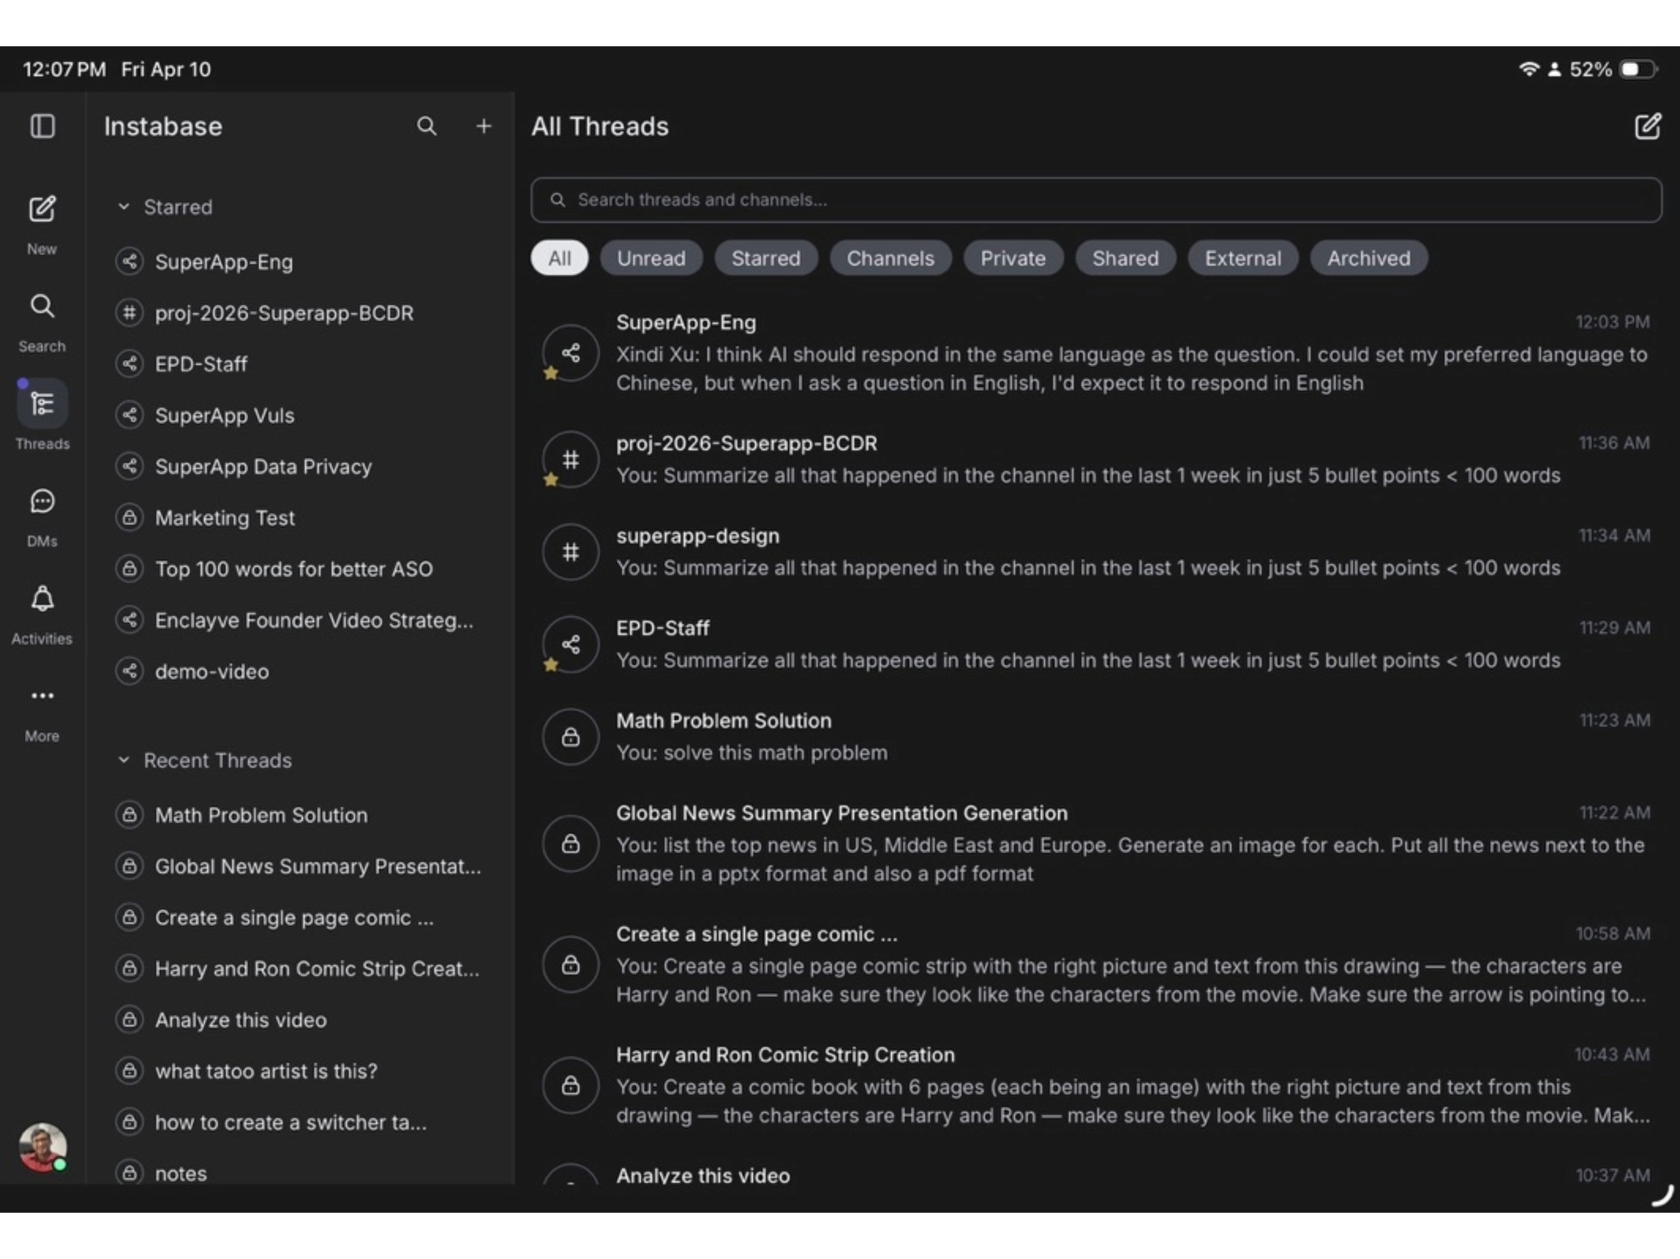Click lock icon of Global News Summary thread

(x=571, y=843)
